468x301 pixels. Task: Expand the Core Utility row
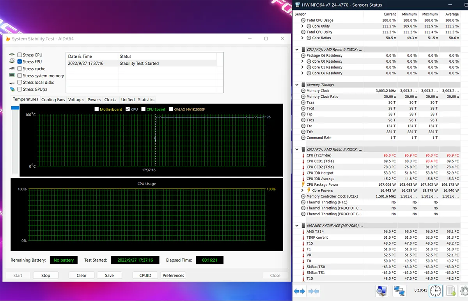pos(303,26)
